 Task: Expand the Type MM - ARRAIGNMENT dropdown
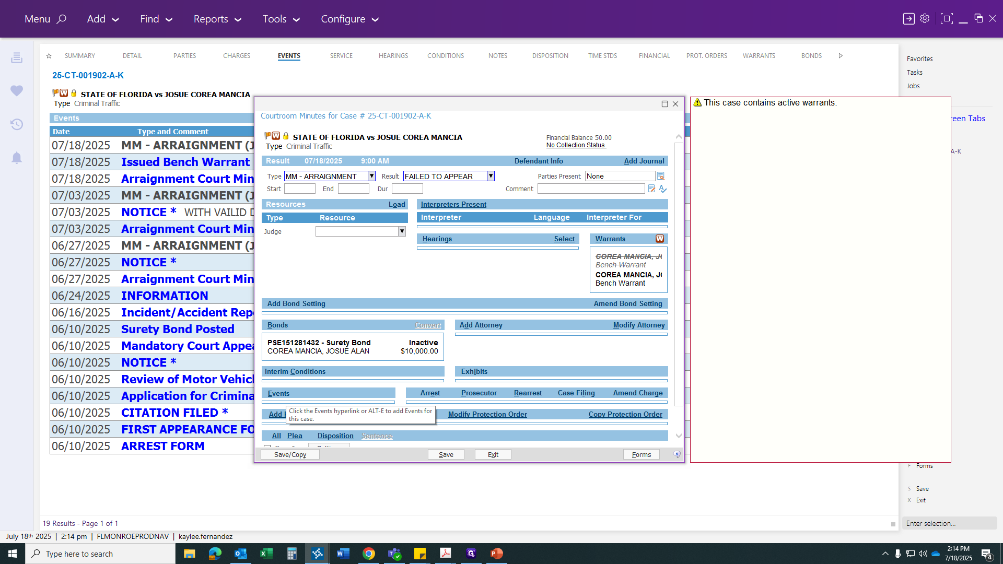371,176
